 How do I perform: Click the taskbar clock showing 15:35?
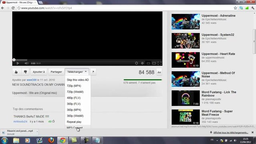tap(246, 140)
